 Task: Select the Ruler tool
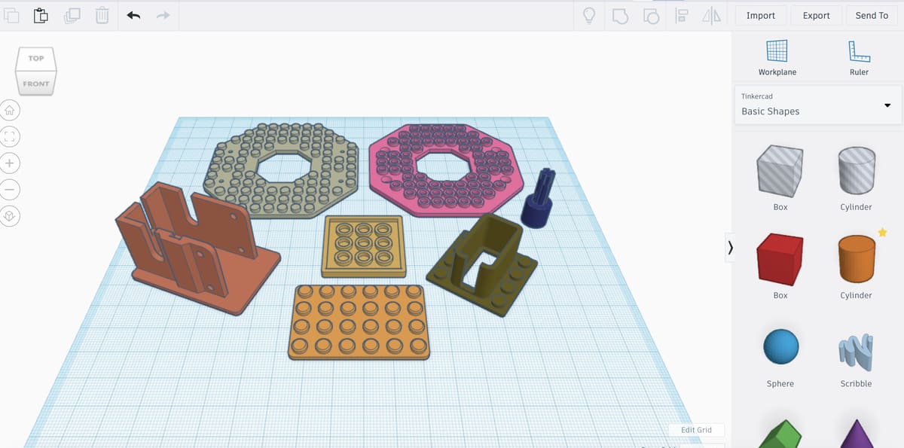(x=859, y=58)
